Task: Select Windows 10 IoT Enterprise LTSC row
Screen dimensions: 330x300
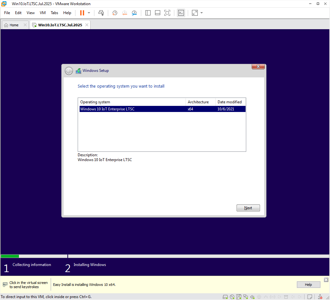Action: pyautogui.click(x=162, y=109)
